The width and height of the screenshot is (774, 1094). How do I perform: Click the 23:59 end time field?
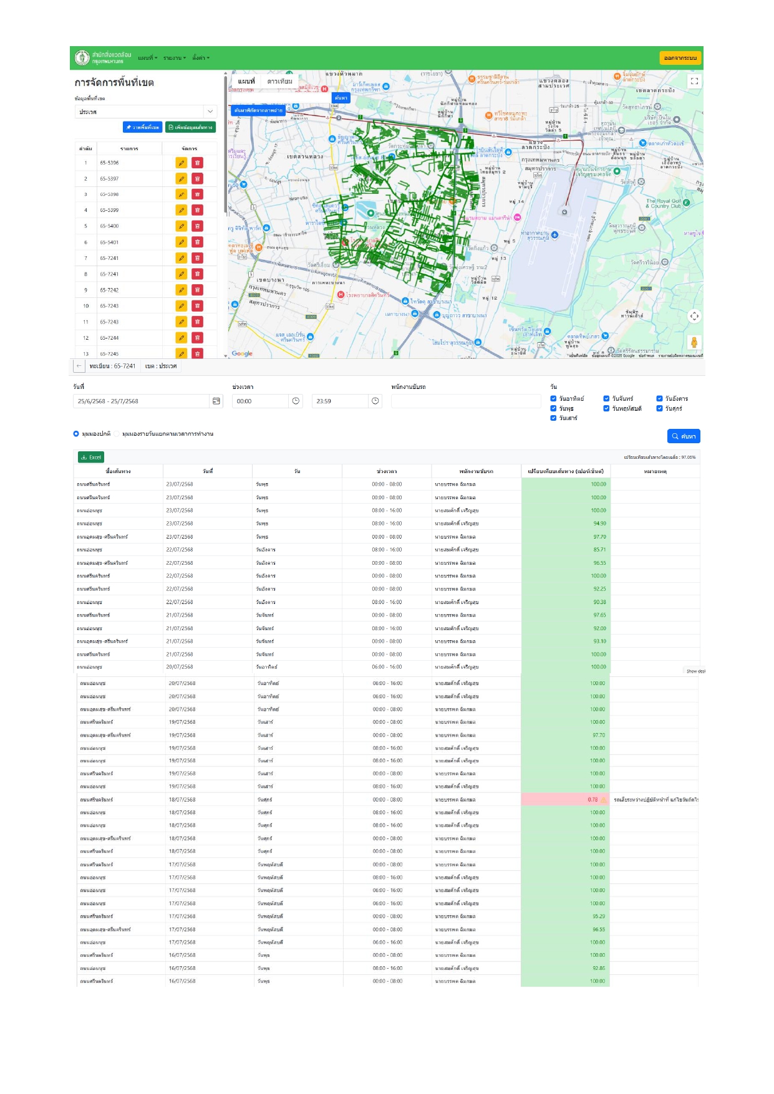pyautogui.click(x=340, y=401)
